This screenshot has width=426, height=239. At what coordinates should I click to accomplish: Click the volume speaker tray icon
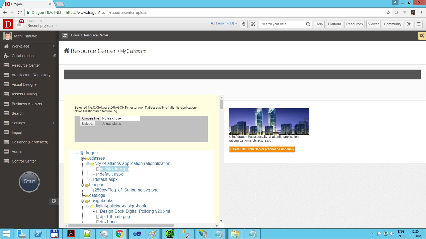392,234
